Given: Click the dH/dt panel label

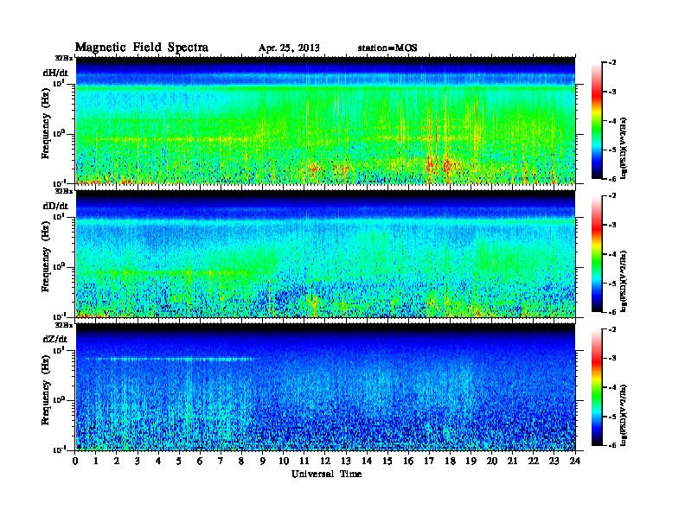Looking at the screenshot, I should 55,73.
